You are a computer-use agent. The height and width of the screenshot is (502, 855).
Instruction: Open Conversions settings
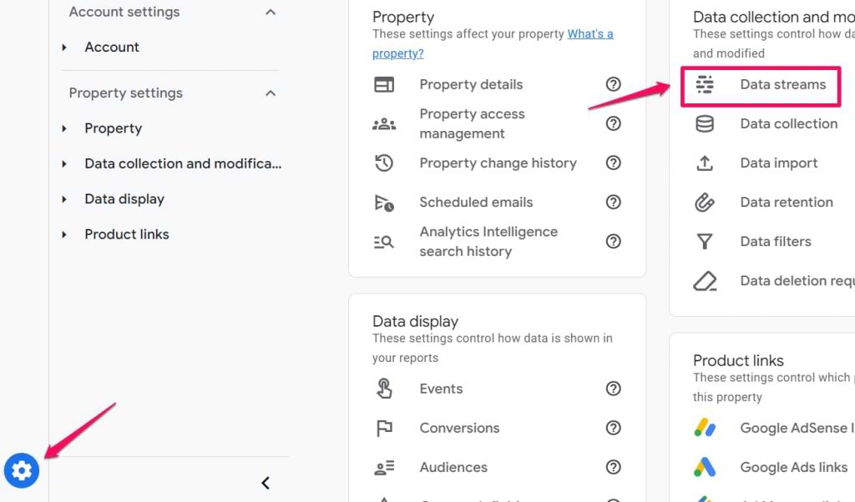pos(459,428)
